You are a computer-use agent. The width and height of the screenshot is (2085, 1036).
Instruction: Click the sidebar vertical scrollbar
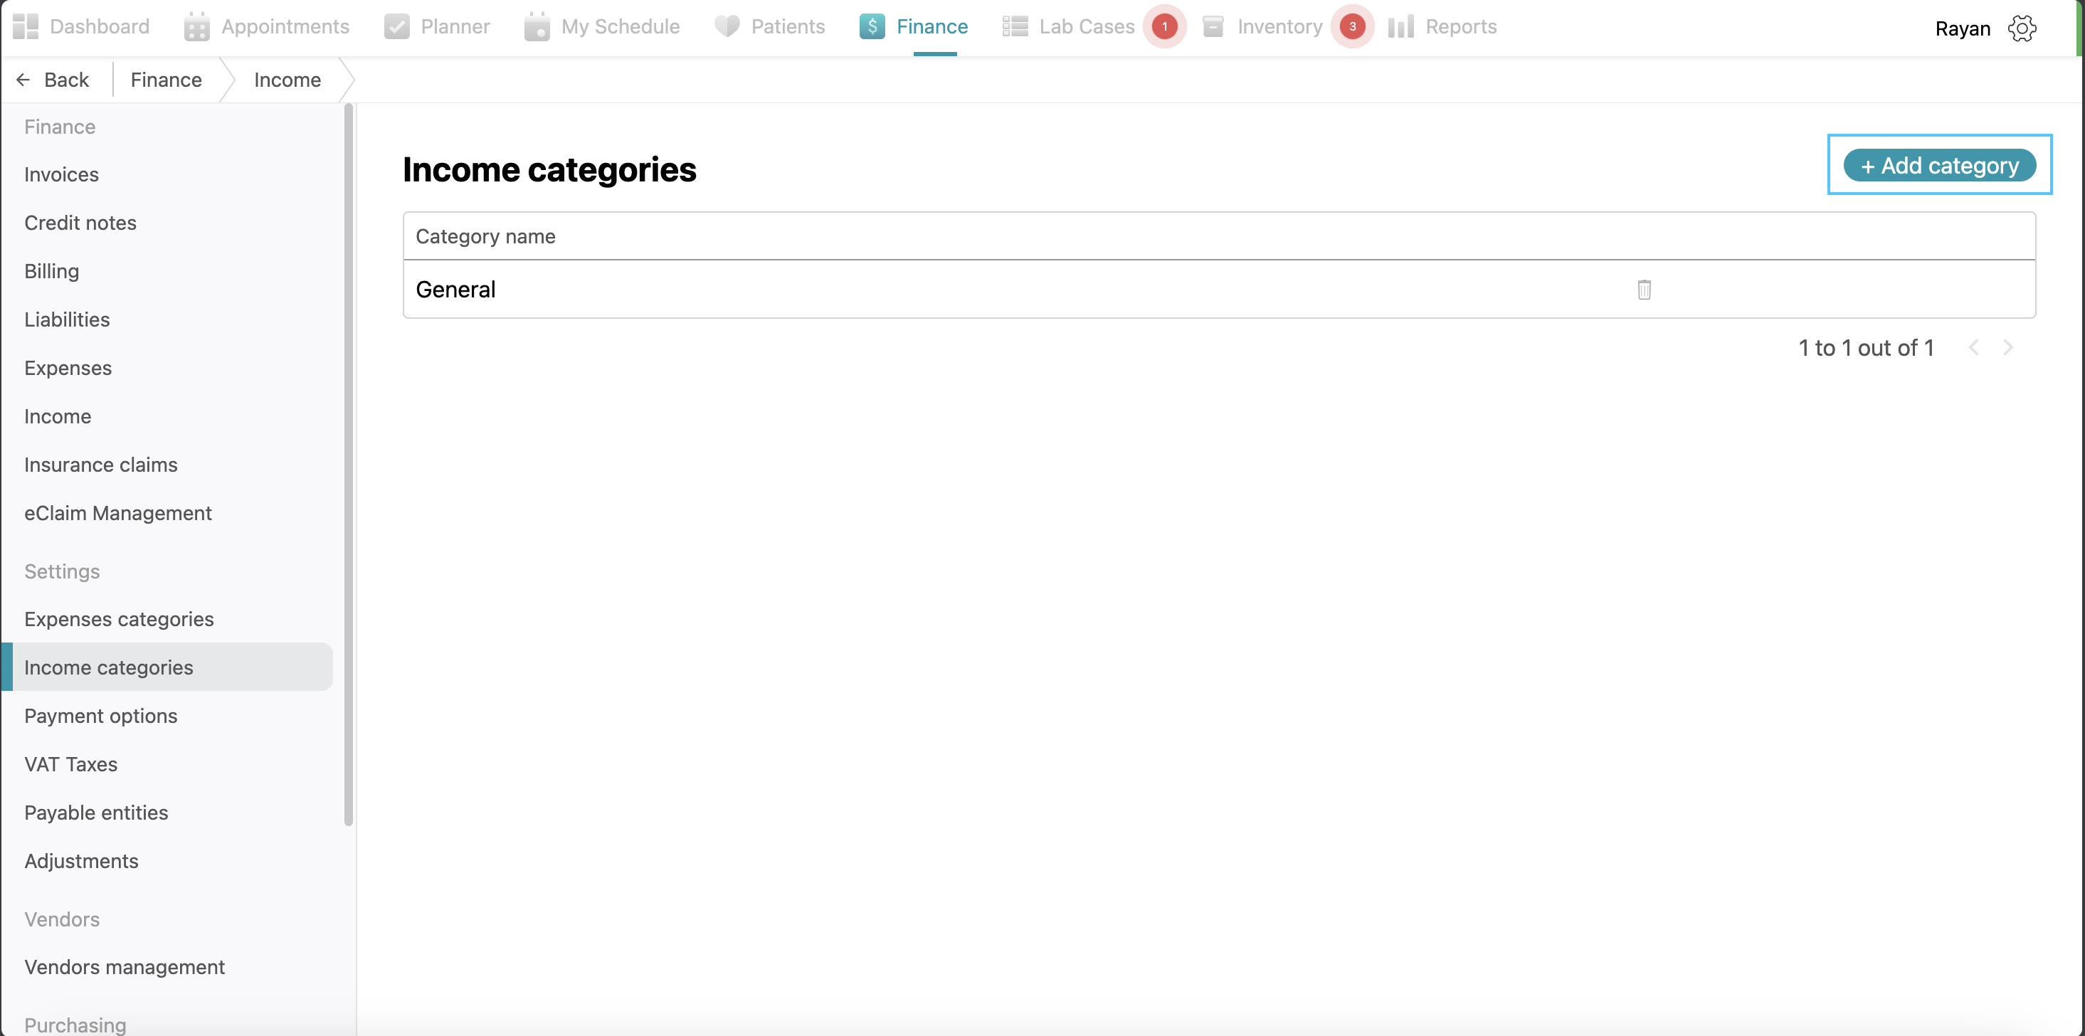349,465
